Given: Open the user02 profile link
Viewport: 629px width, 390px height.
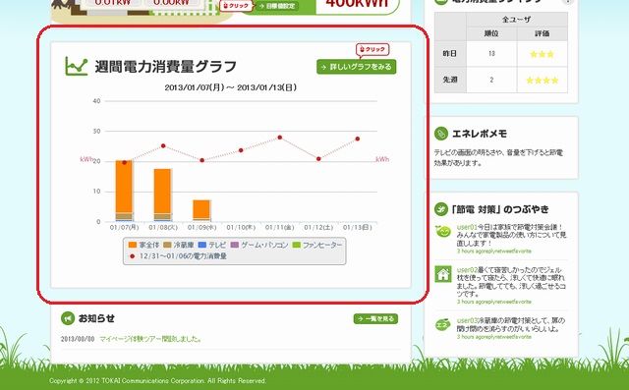Looking at the screenshot, I should tap(467, 270).
